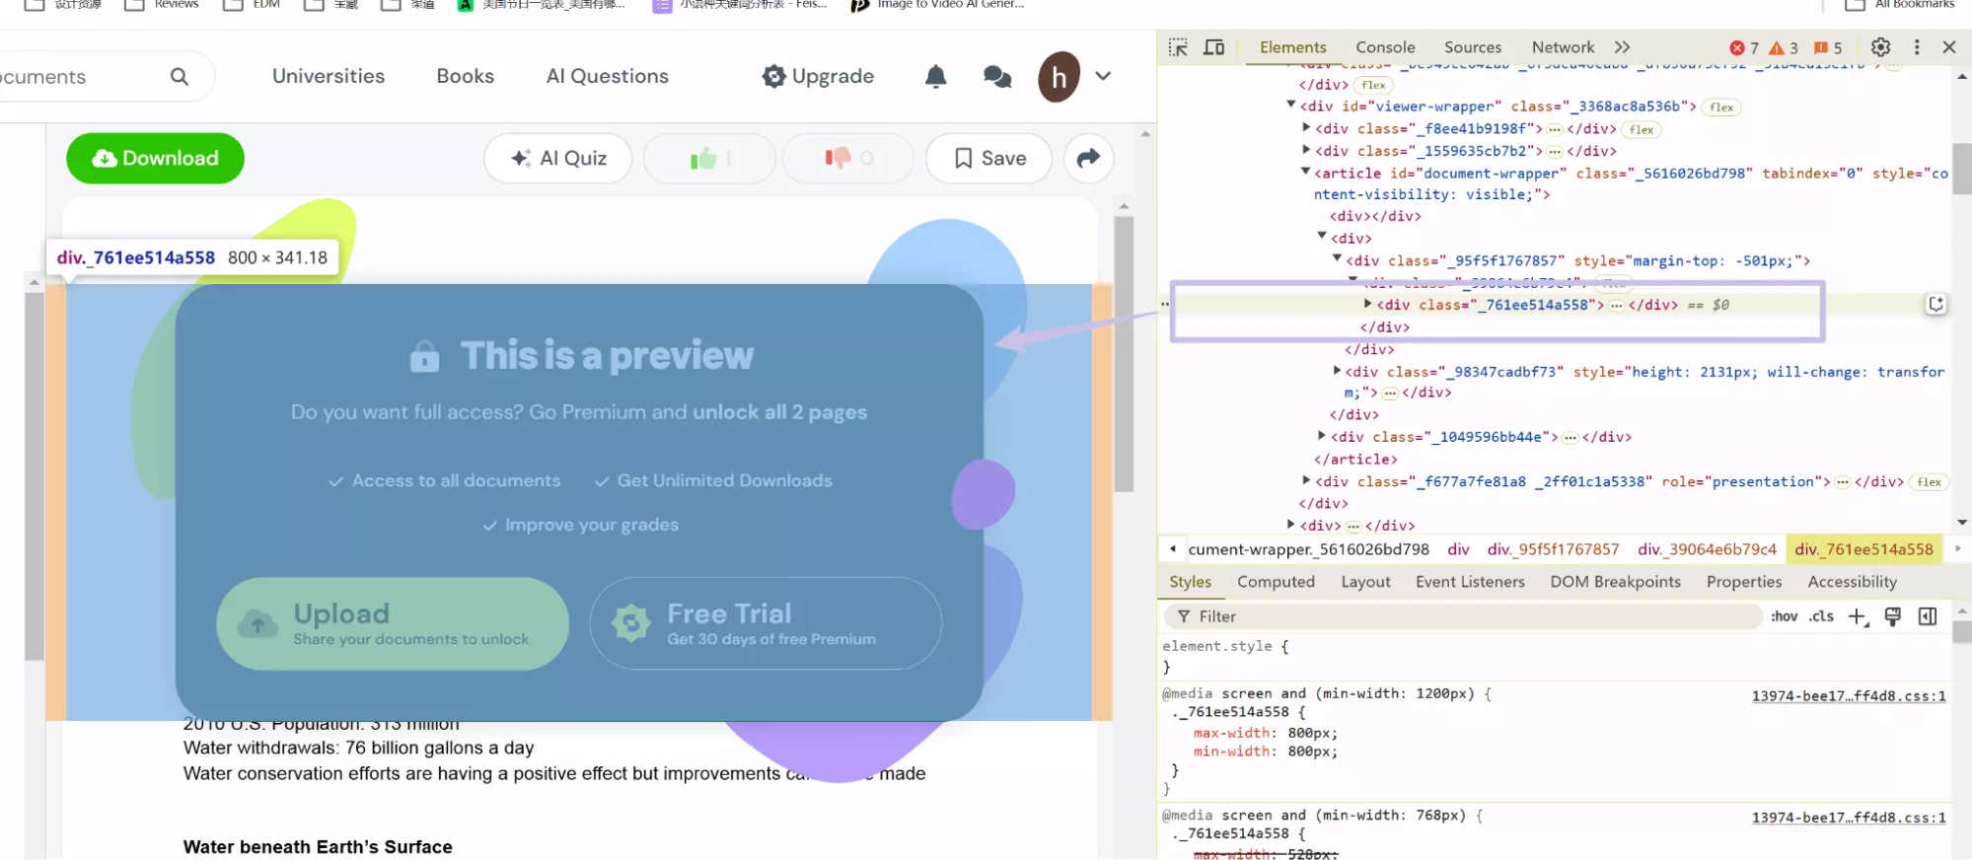Click the share arrow icon
The width and height of the screenshot is (1972, 860).
[1088, 158]
